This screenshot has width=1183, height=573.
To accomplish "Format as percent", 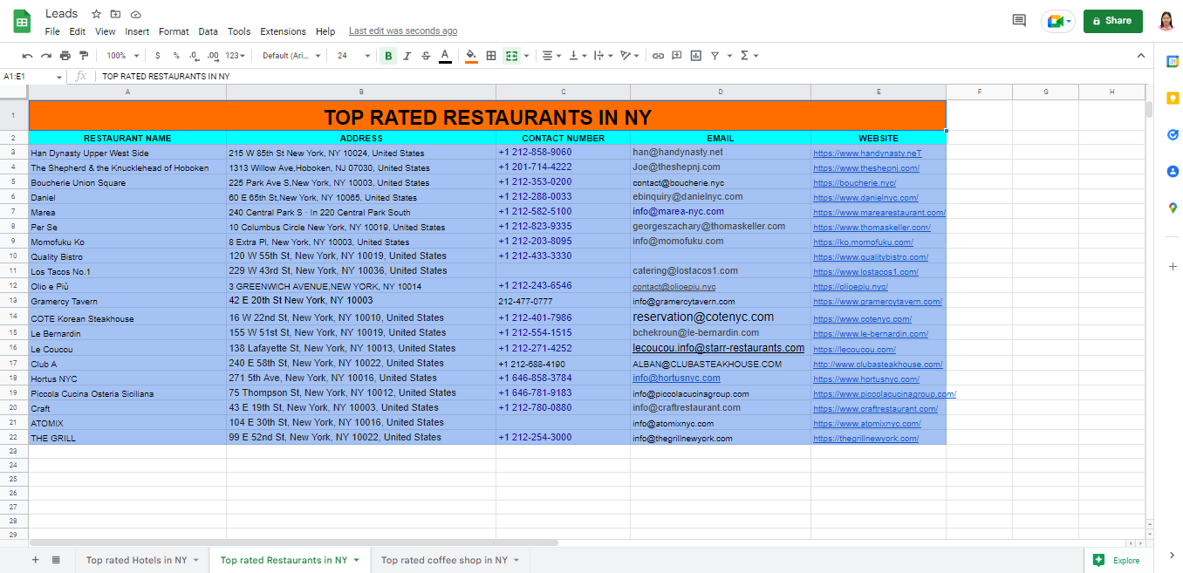I will click(175, 56).
